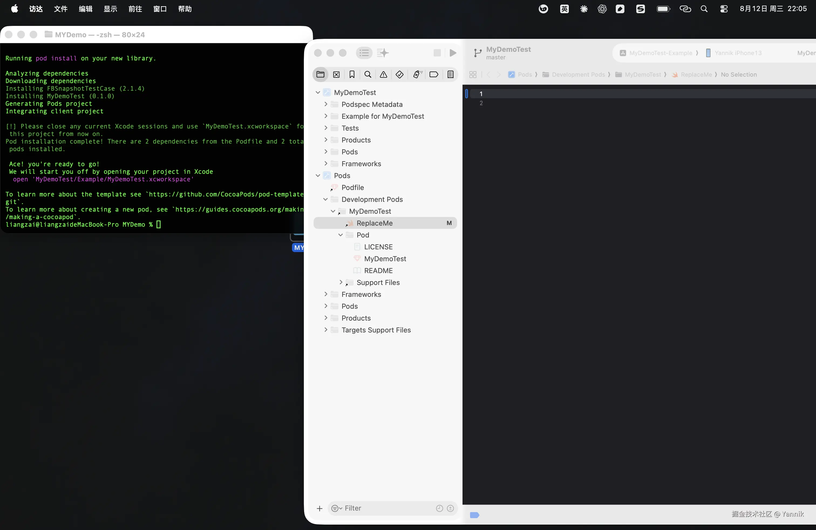816x530 pixels.
Task: Click the Xcode Stop button
Action: click(437, 53)
